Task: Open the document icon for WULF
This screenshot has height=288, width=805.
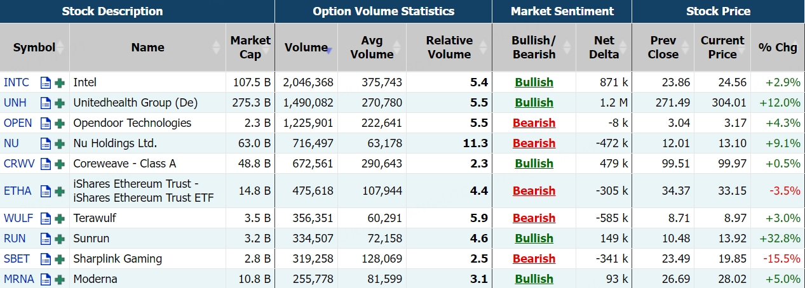Action: (x=45, y=218)
